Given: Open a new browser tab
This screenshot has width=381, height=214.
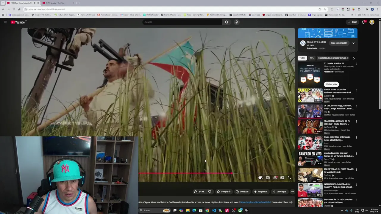Looking at the screenshot, I should pos(79,3).
